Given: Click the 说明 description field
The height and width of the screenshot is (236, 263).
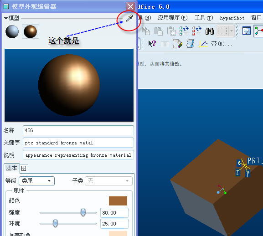Looking at the screenshot, I should (x=78, y=155).
